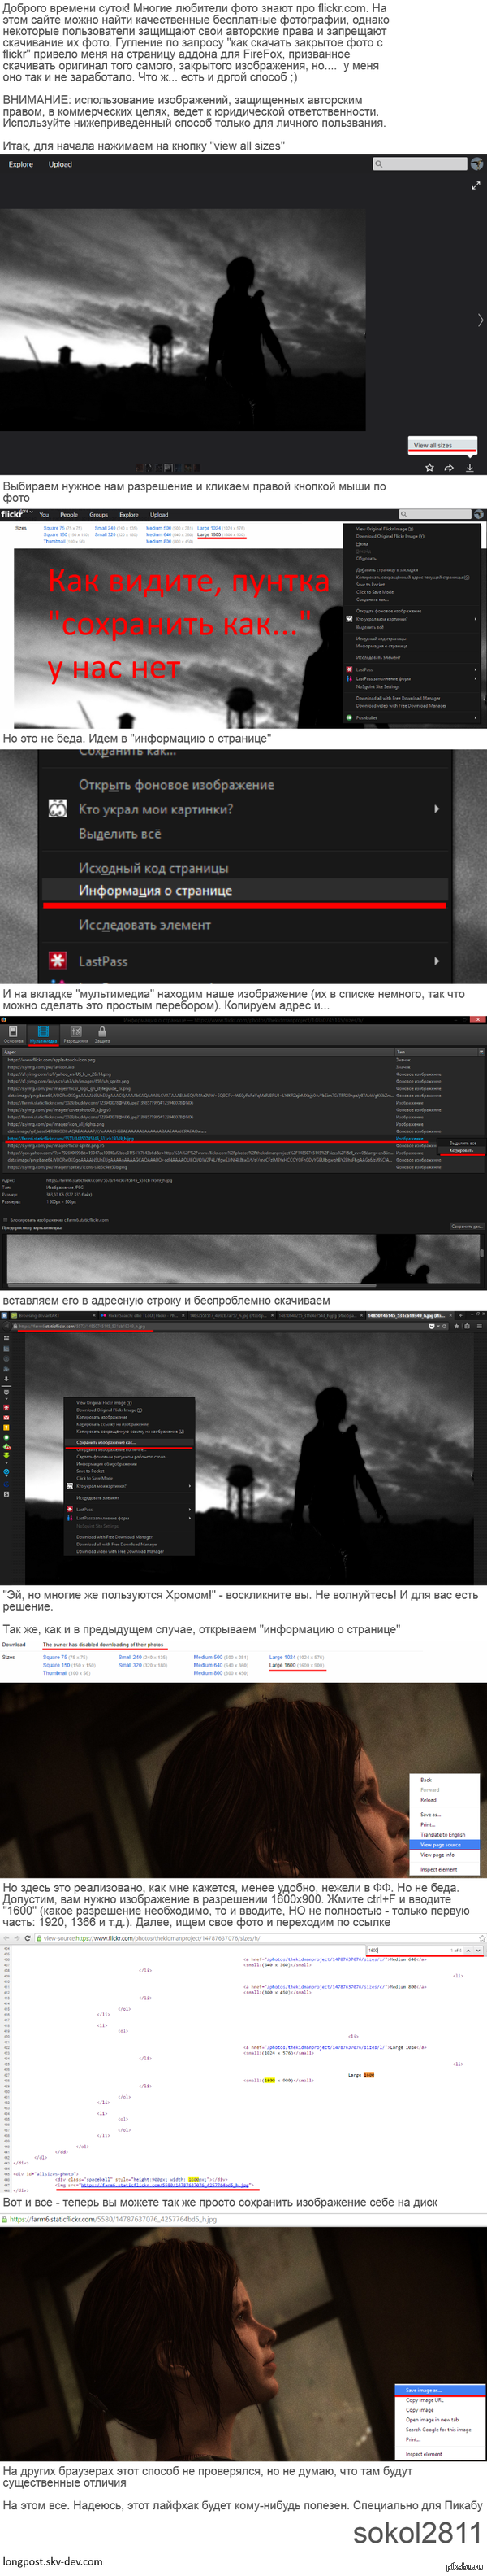The height and width of the screenshot is (2576, 487).
Task: Open the Explore link in Flickr's navigation
Action: pos(21,164)
